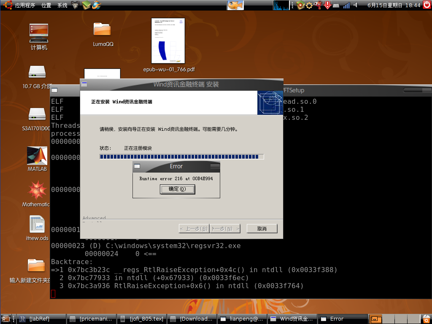This screenshot has width=432, height=324.
Task: Open window menu icon of Error dialog
Action: (x=137, y=166)
